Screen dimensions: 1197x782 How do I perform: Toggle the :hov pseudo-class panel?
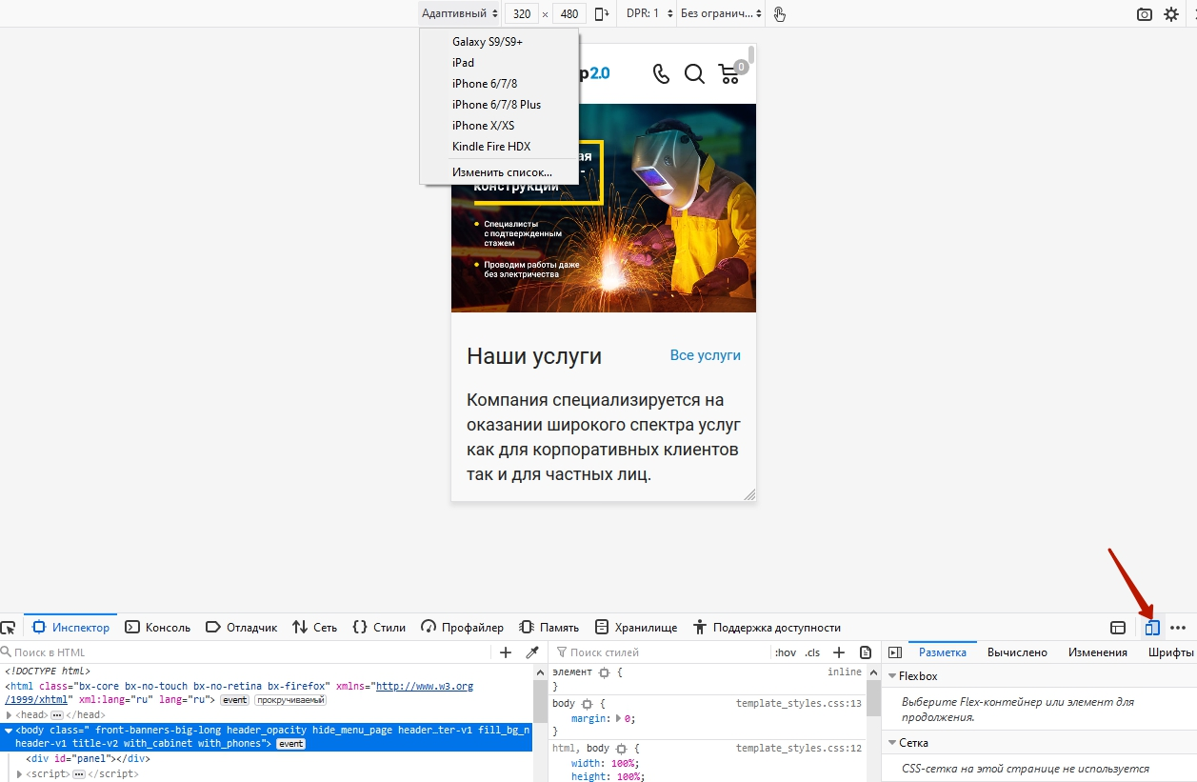[x=786, y=652]
